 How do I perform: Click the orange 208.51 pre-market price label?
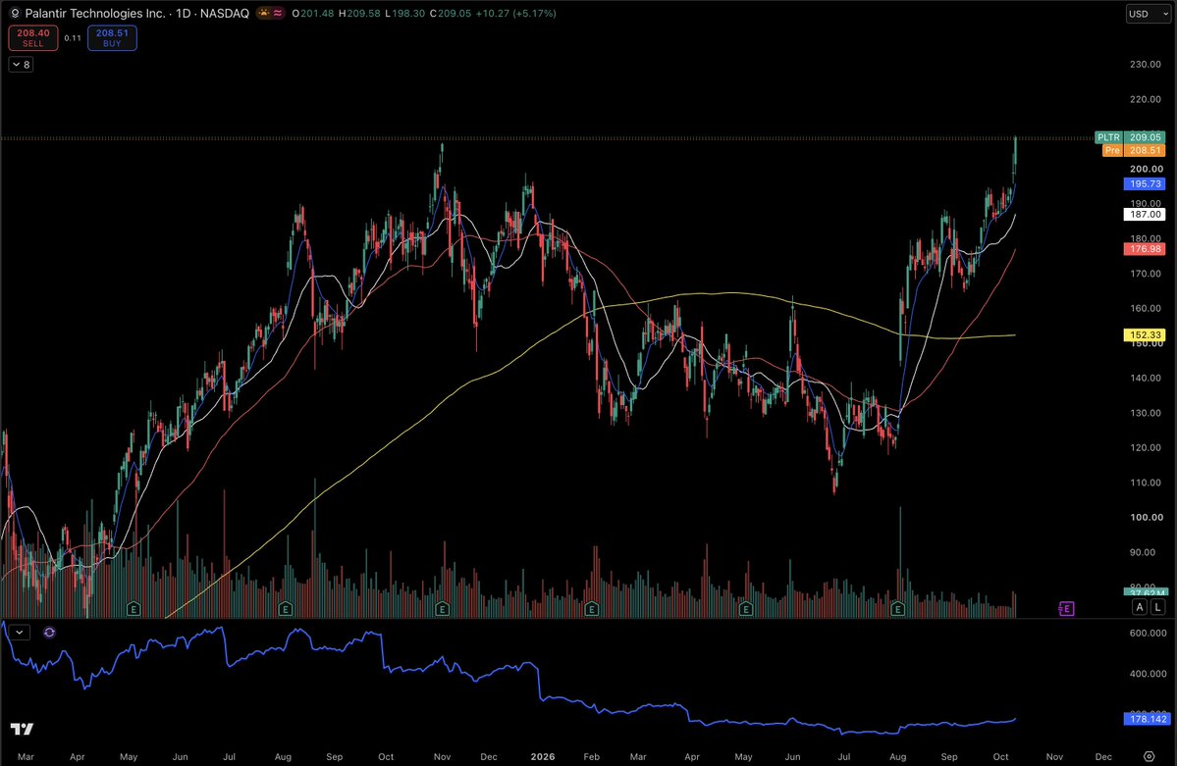(1145, 151)
